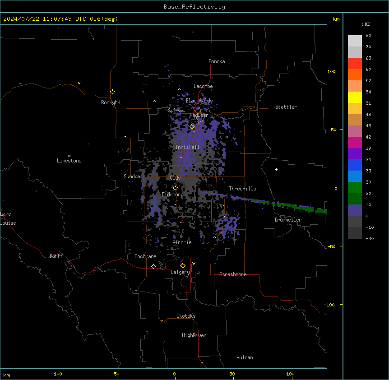
Task: Click the dBZ legend heading
Action: [366, 24]
